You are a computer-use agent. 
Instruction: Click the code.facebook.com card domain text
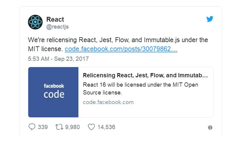click(108, 102)
